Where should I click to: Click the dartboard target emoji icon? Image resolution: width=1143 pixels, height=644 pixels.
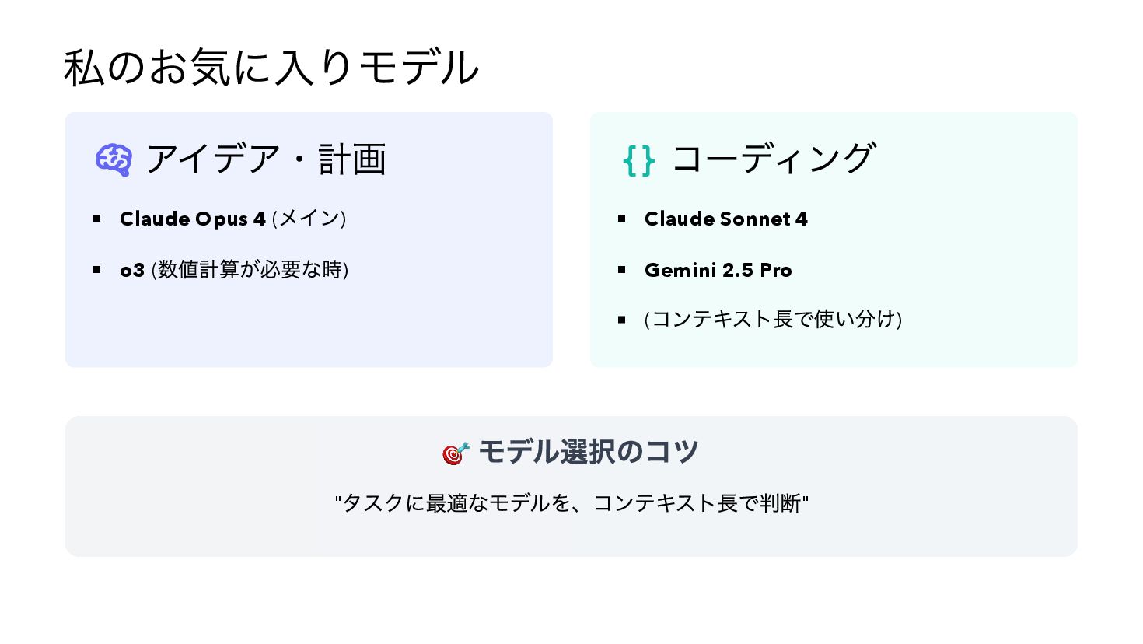pyautogui.click(x=456, y=453)
